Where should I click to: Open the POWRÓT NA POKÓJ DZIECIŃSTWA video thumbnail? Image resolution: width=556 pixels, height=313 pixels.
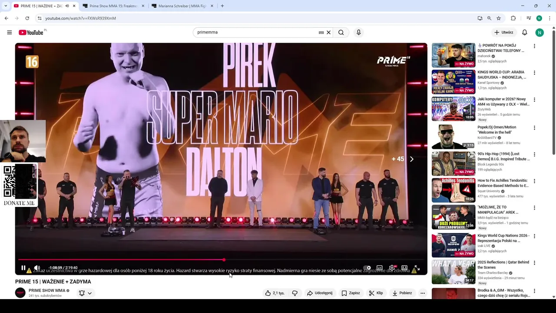click(453, 55)
